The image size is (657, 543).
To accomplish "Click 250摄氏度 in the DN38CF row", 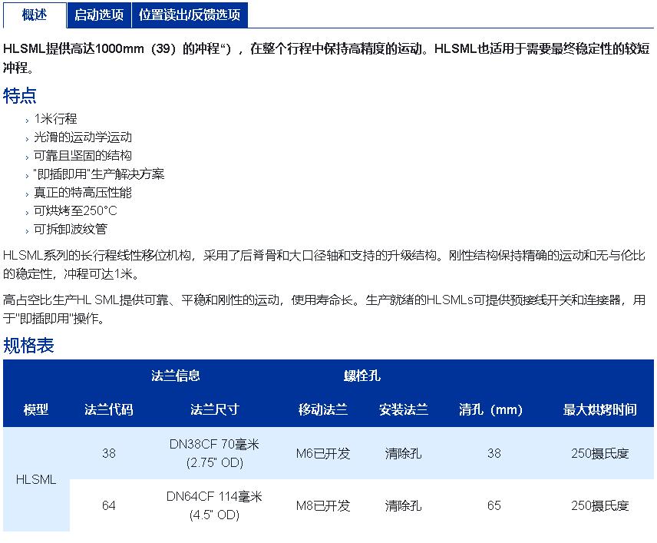I will click(x=600, y=453).
